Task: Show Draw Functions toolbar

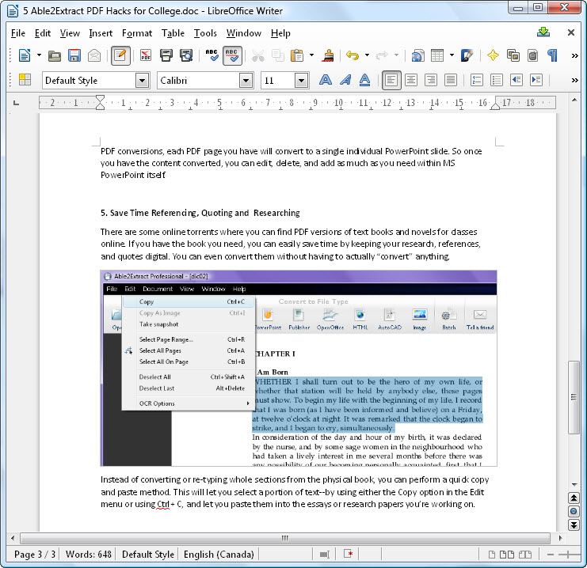Action: [467, 55]
